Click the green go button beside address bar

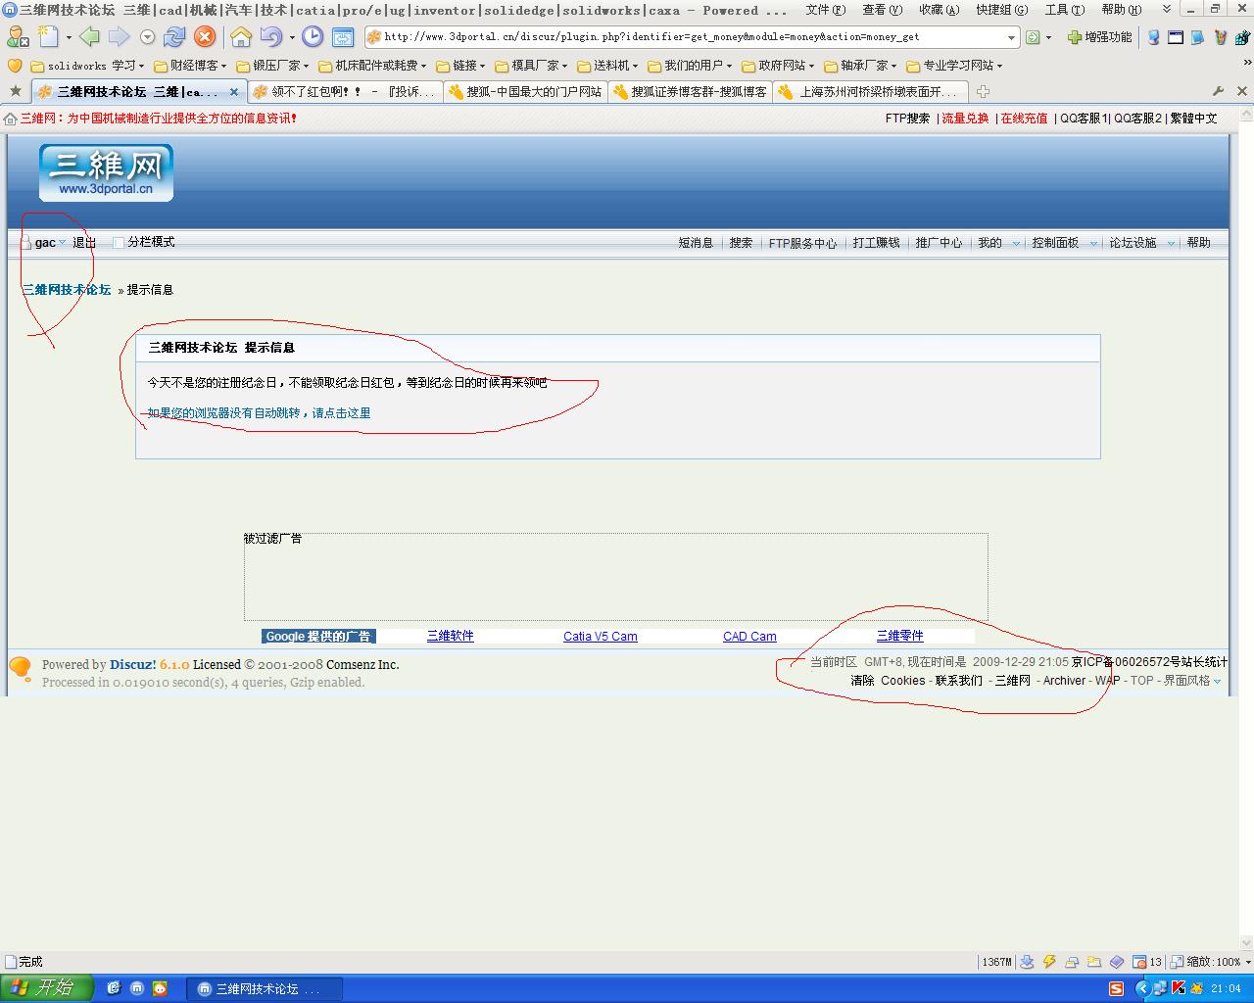click(x=1033, y=37)
